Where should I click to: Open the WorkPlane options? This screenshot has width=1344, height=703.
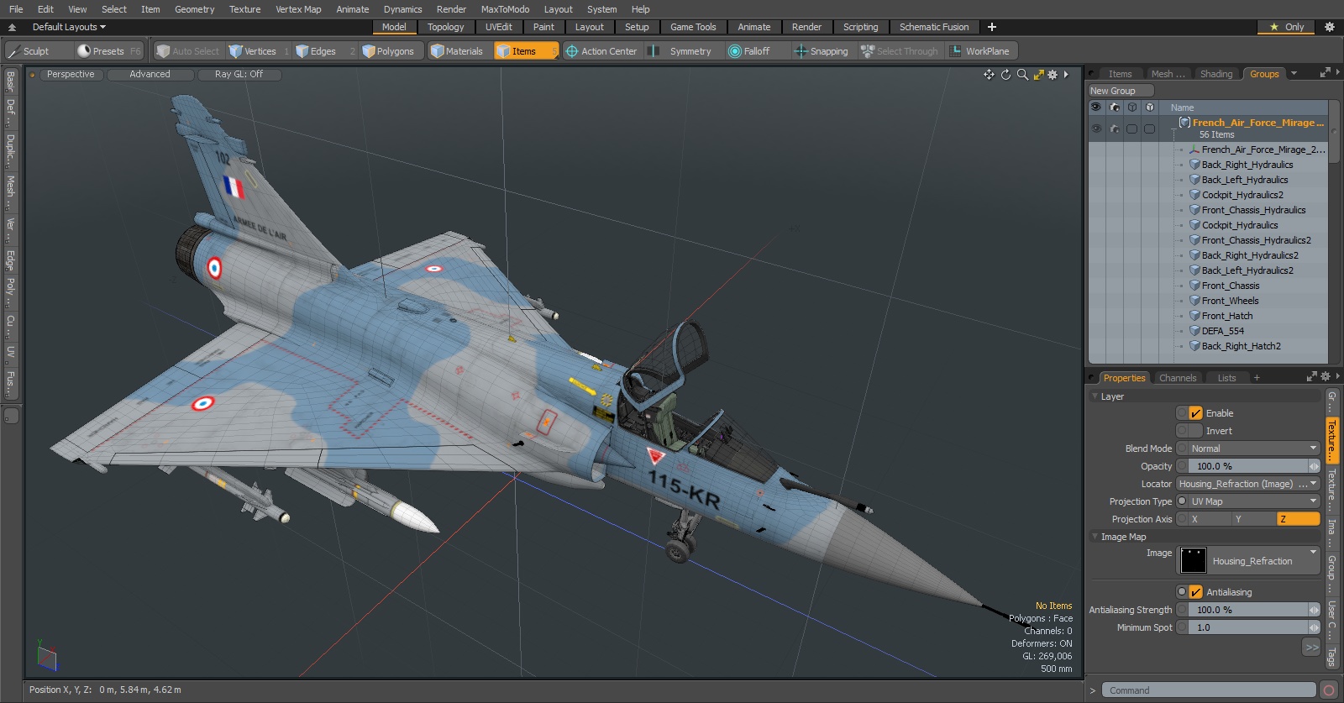pyautogui.click(x=981, y=51)
